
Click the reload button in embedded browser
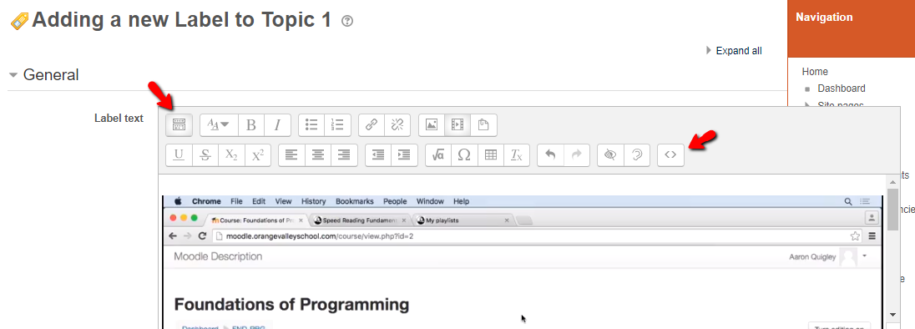[x=203, y=236]
